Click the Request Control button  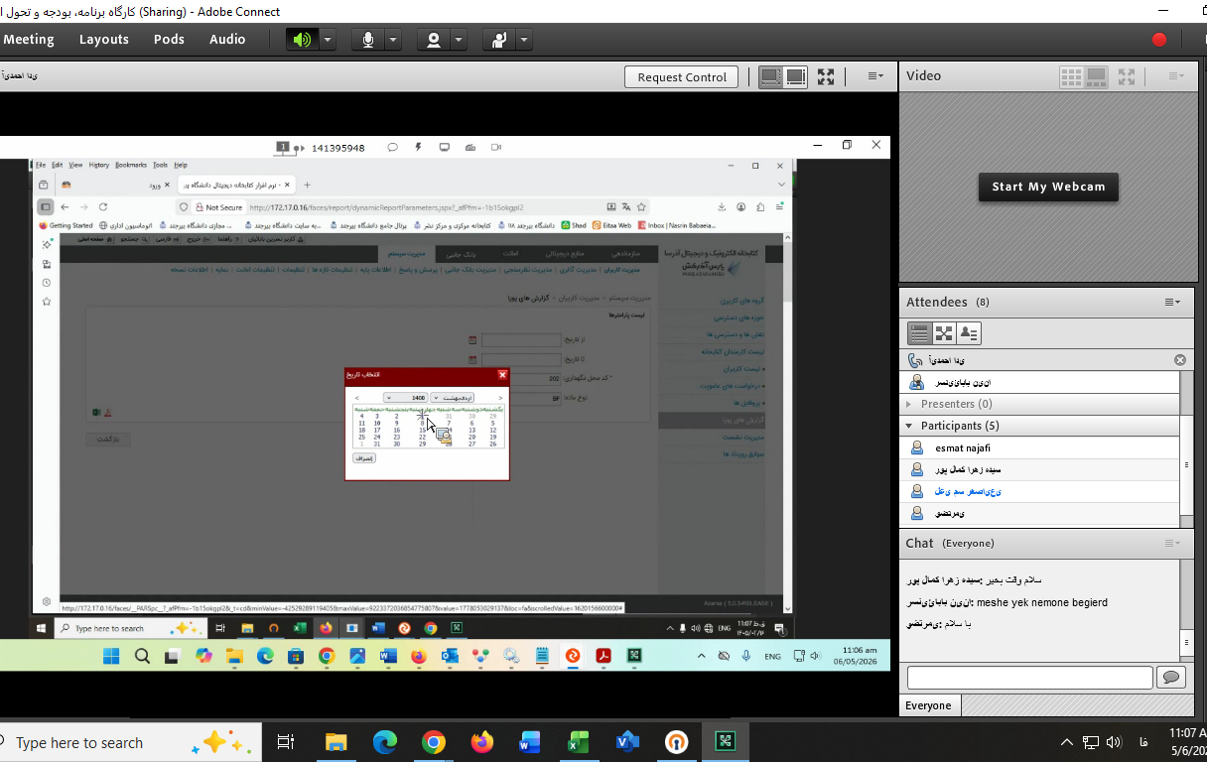[x=682, y=76]
